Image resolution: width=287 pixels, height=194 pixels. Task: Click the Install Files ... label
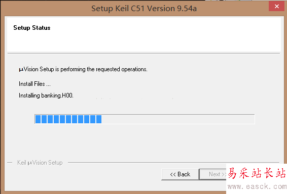(x=34, y=84)
